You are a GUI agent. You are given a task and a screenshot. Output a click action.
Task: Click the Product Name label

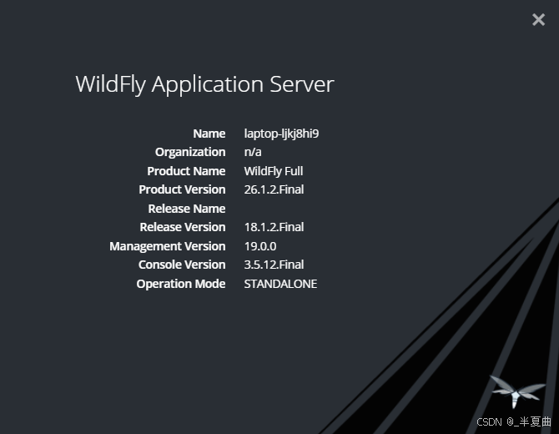[x=186, y=171]
